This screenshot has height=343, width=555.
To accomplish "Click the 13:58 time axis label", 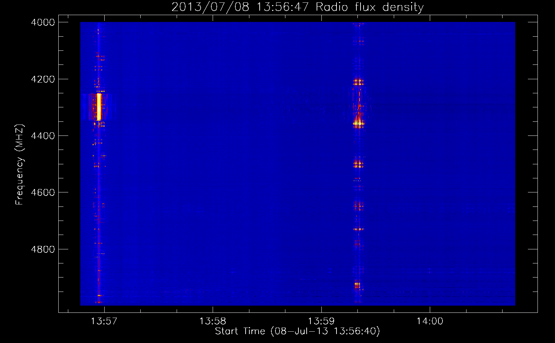I will (x=213, y=321).
